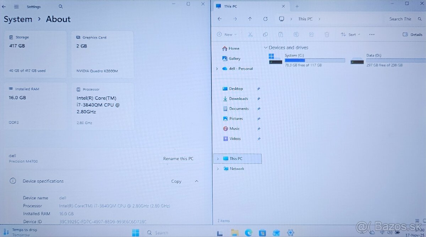426x237 pixels.
Task: Toggle the Details pane button
Action: (x=412, y=34)
